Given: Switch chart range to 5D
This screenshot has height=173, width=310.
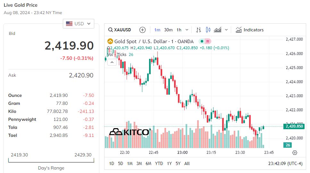Looking at the screenshot, I should click(x=121, y=163).
